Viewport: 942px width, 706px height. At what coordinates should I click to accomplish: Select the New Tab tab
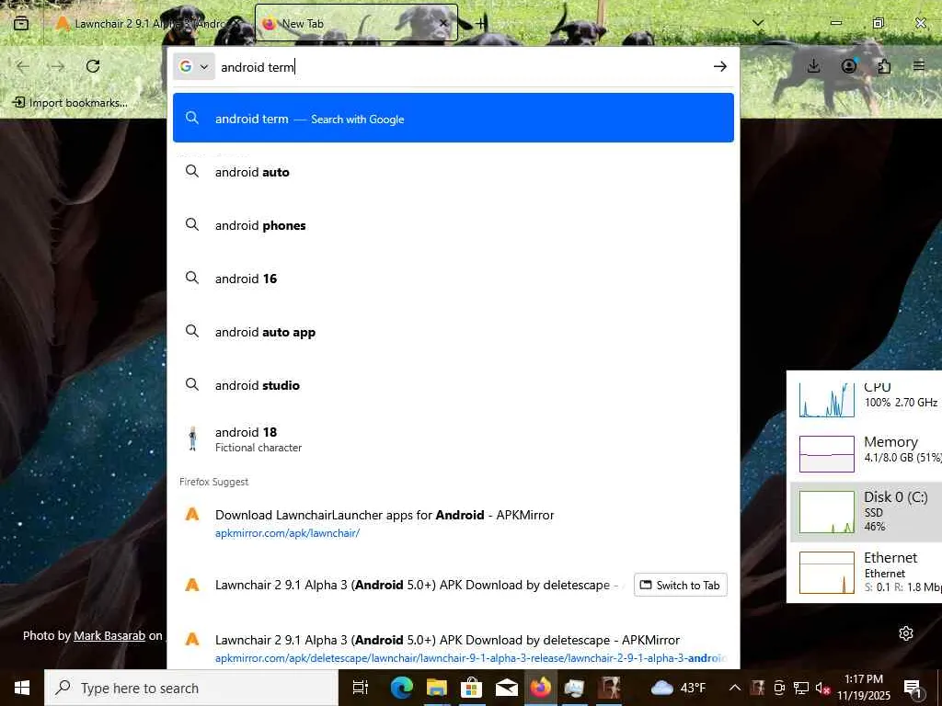(x=356, y=23)
